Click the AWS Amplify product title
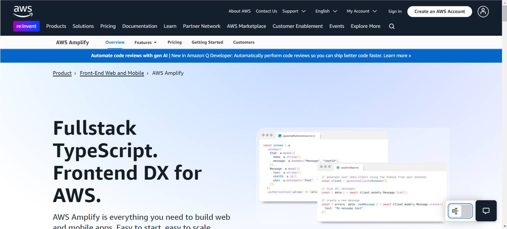This screenshot has height=229, width=507. [73, 42]
